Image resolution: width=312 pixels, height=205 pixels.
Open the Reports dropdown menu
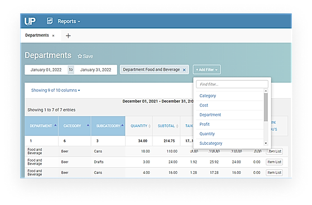pyautogui.click(x=69, y=21)
